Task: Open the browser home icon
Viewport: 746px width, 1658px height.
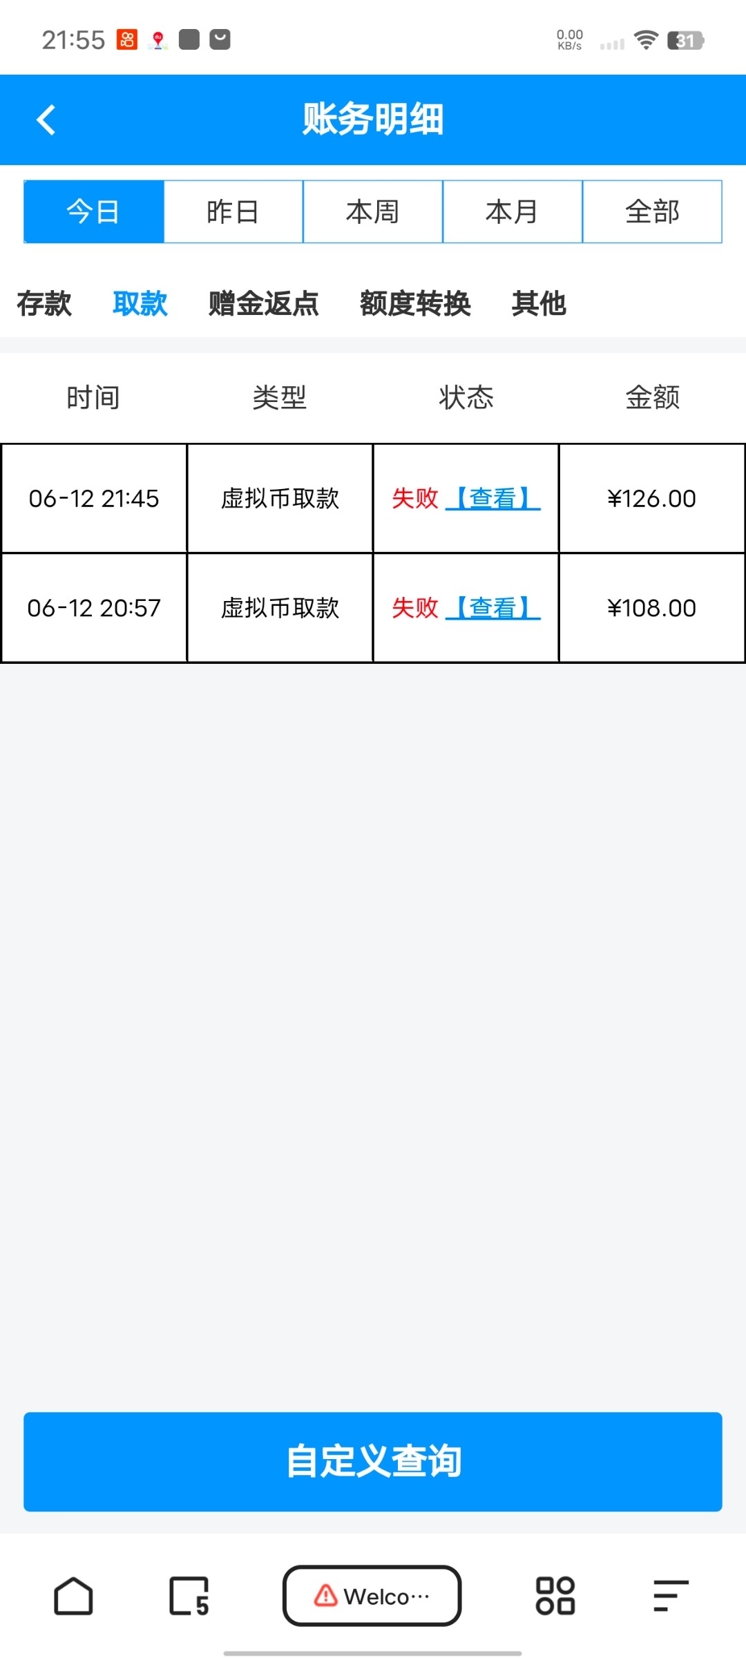Action: (73, 1596)
